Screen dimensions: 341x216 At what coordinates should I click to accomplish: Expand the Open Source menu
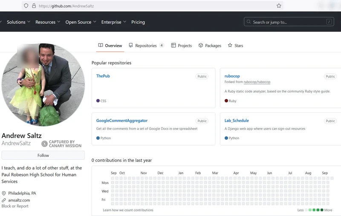pyautogui.click(x=81, y=22)
